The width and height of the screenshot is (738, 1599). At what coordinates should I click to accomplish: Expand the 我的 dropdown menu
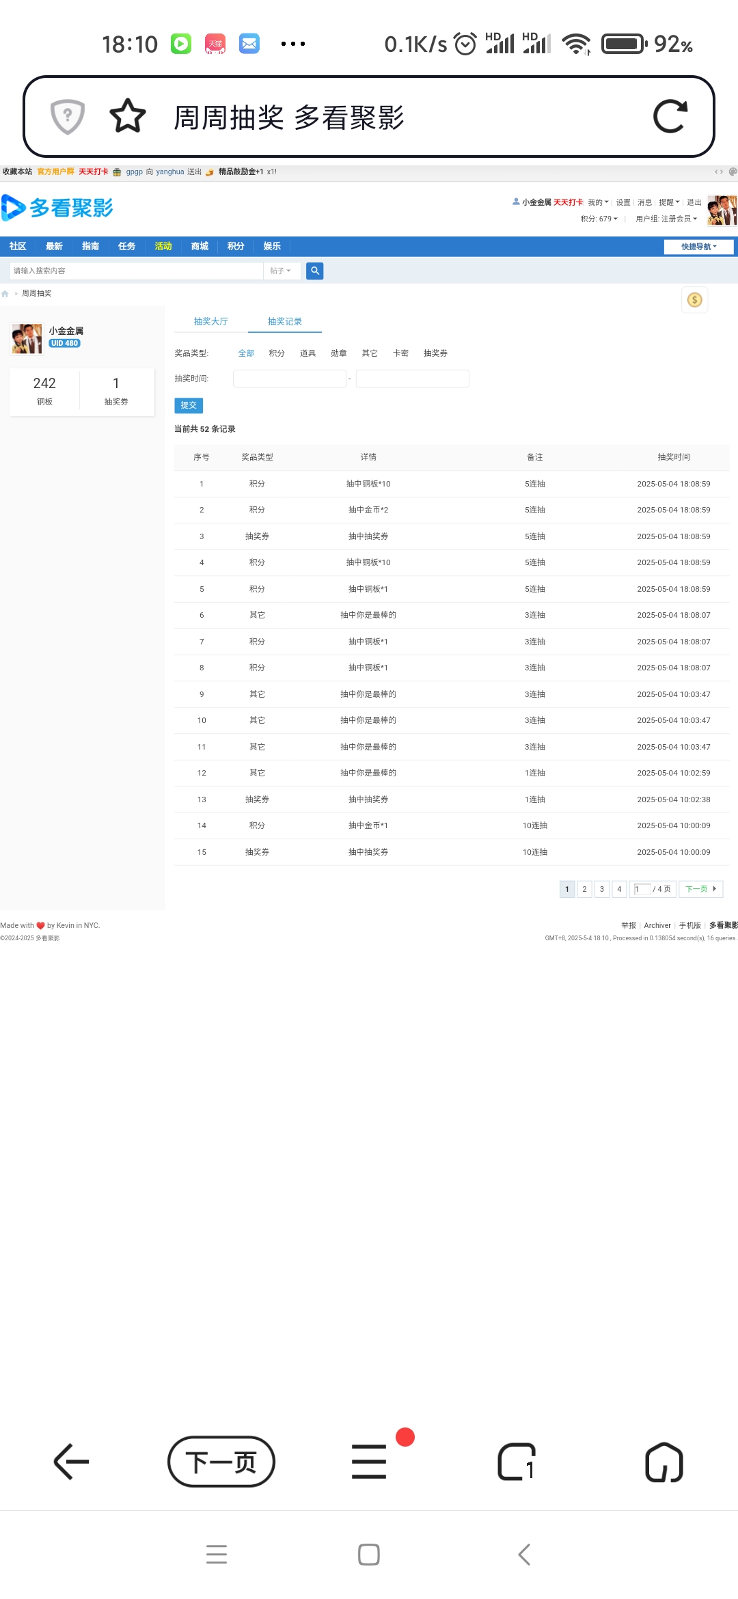pyautogui.click(x=598, y=202)
